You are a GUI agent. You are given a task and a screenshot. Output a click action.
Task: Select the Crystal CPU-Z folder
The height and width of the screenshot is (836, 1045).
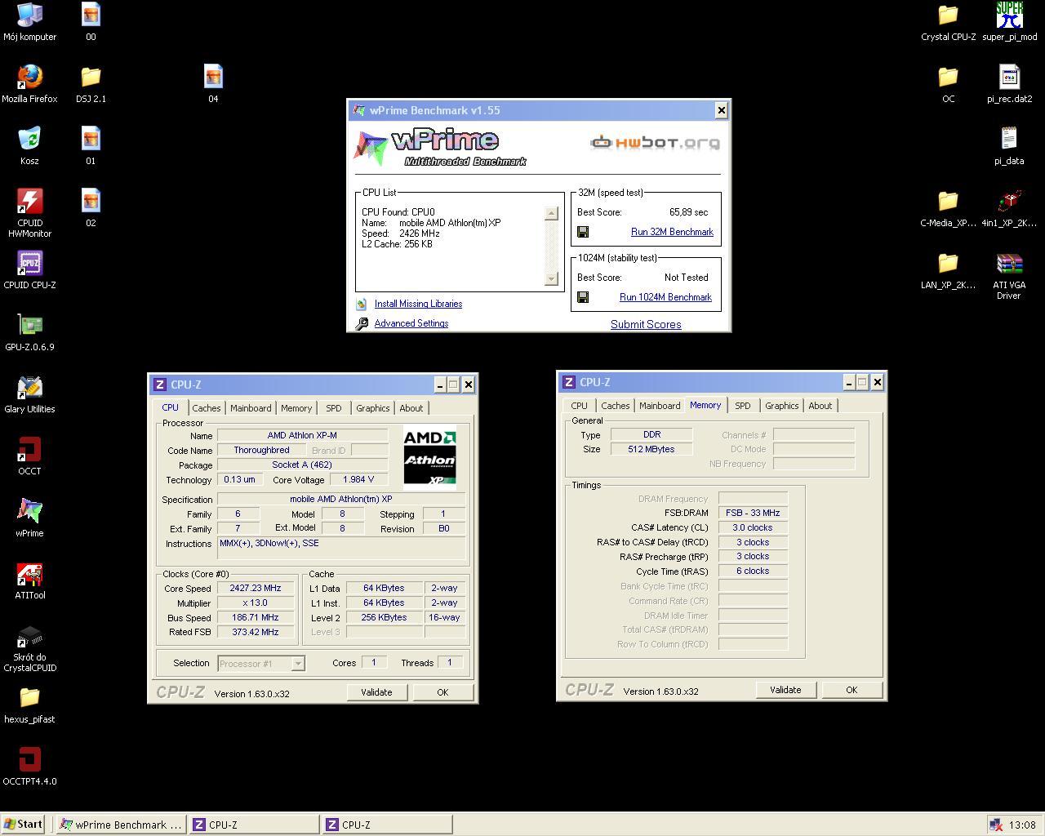click(x=948, y=21)
